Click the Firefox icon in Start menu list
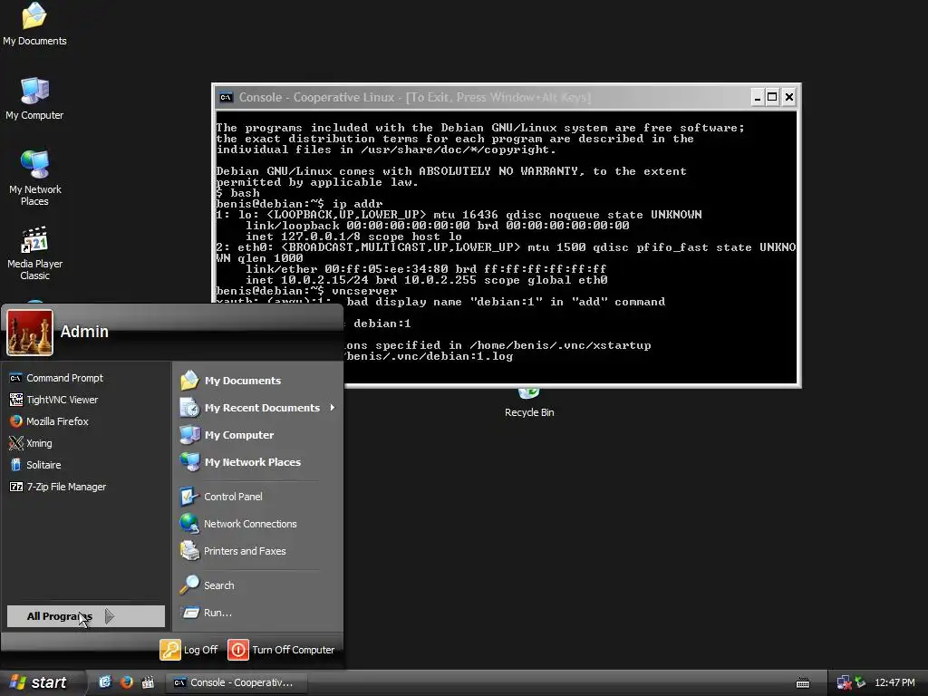928x696 pixels. pos(16,421)
